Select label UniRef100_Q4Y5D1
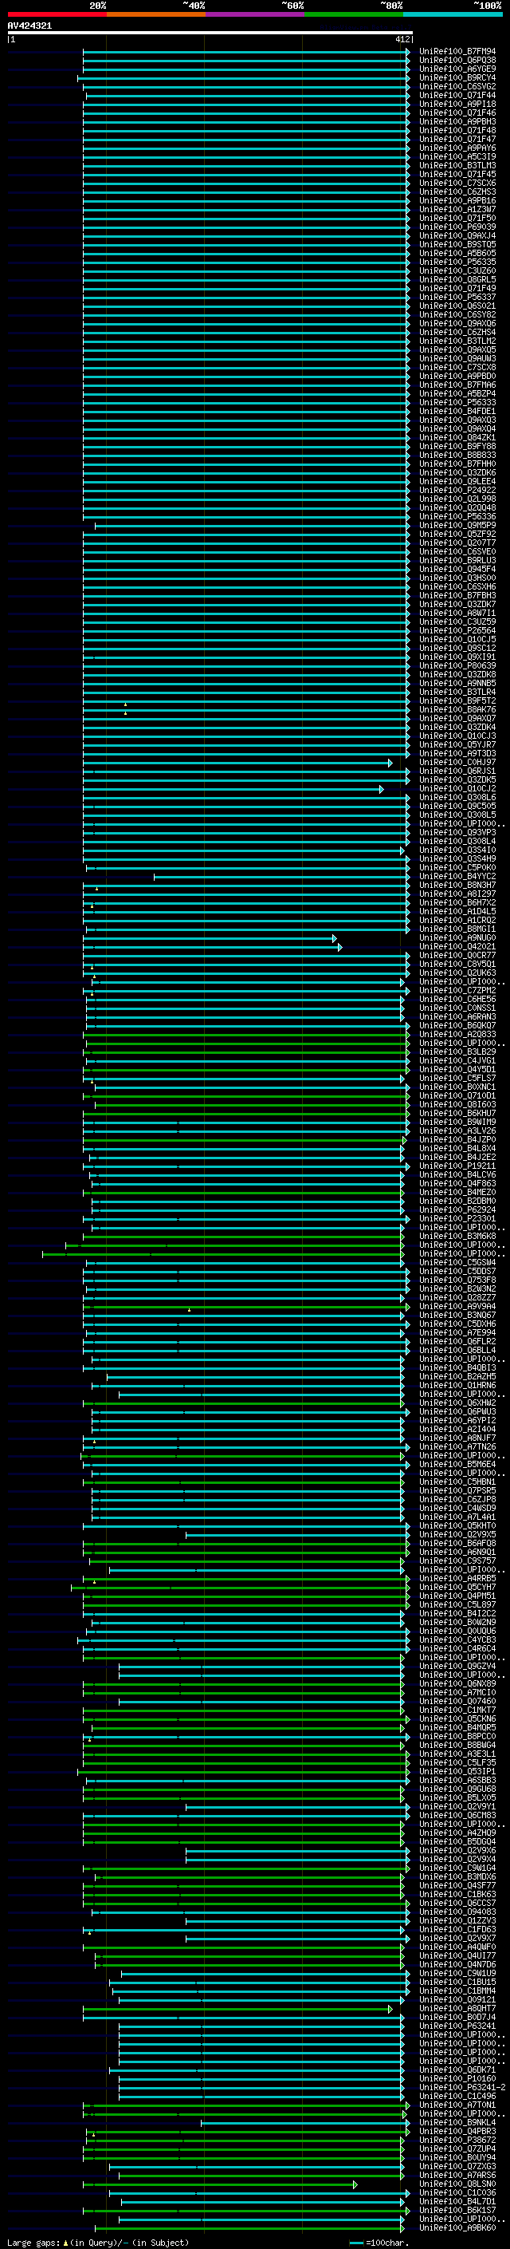 point(457,1070)
